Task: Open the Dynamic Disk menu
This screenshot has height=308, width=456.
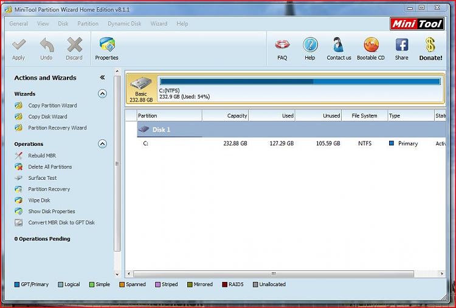Action: (125, 24)
